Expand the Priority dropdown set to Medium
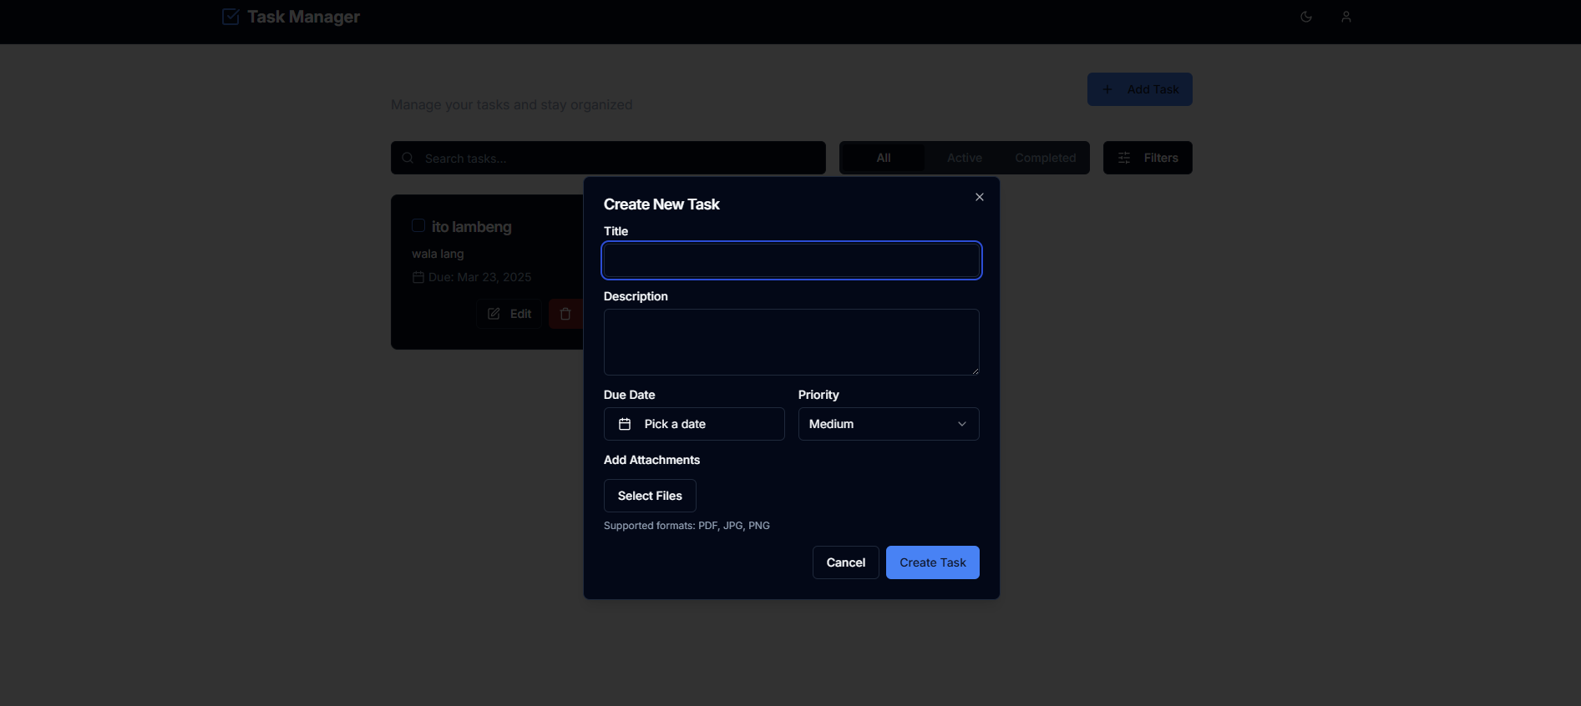This screenshot has height=706, width=1581. coord(888,424)
